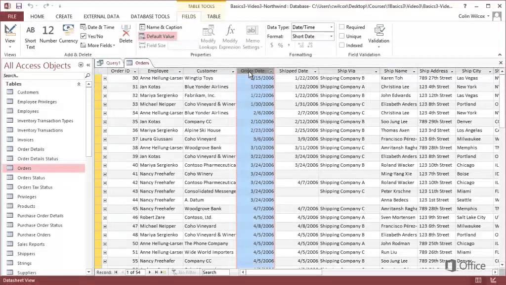Open Name & Caption properties
Image resolution: width=506 pixels, height=285 pixels.
pyautogui.click(x=161, y=27)
